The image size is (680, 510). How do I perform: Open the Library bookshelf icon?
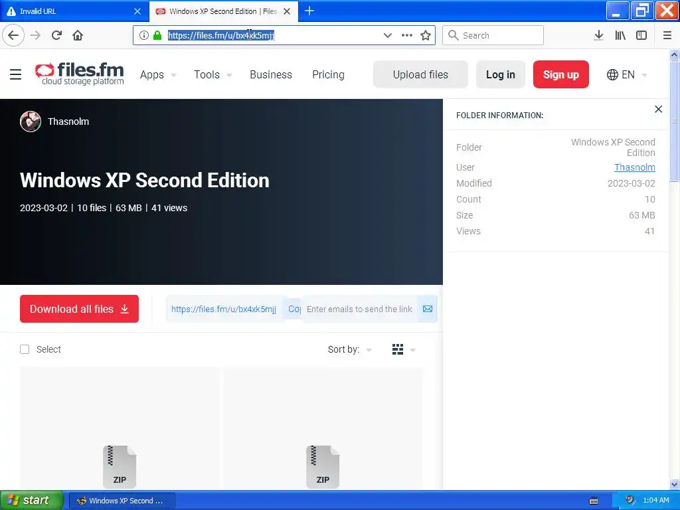coord(620,35)
